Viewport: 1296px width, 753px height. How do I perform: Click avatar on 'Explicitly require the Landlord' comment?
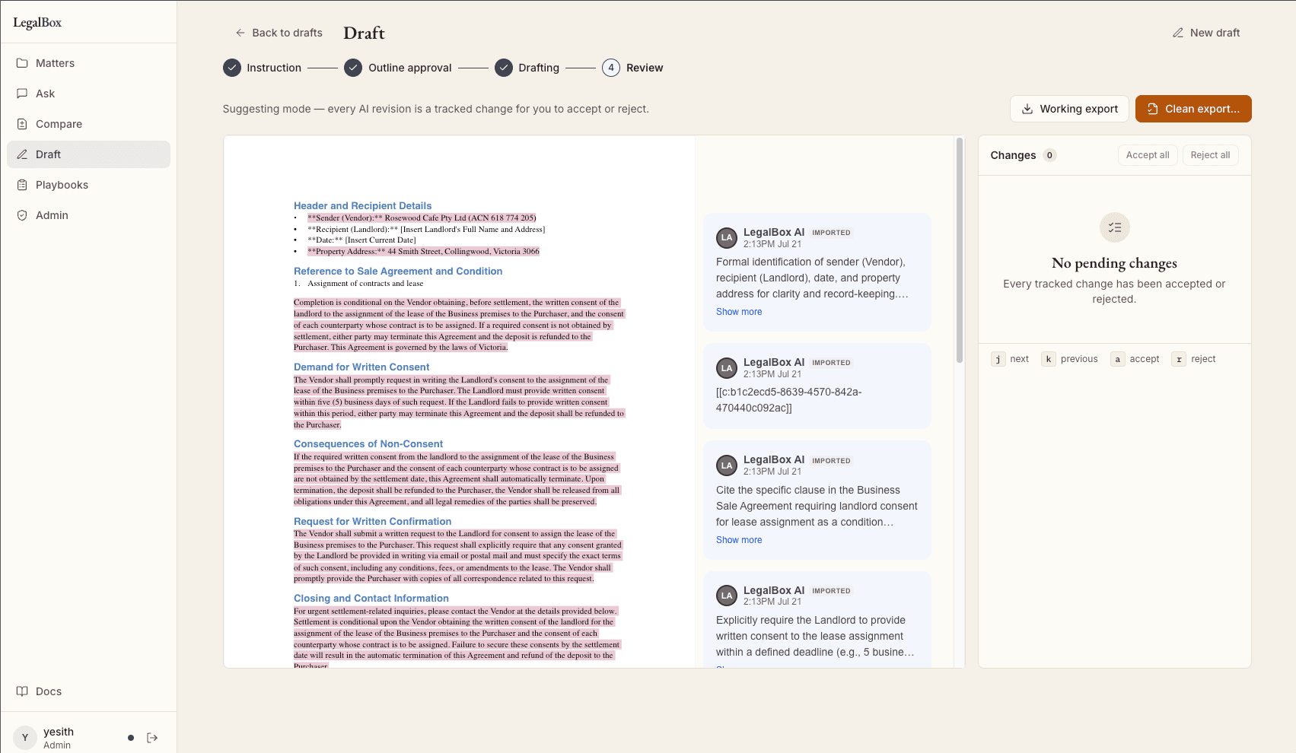[x=727, y=596]
